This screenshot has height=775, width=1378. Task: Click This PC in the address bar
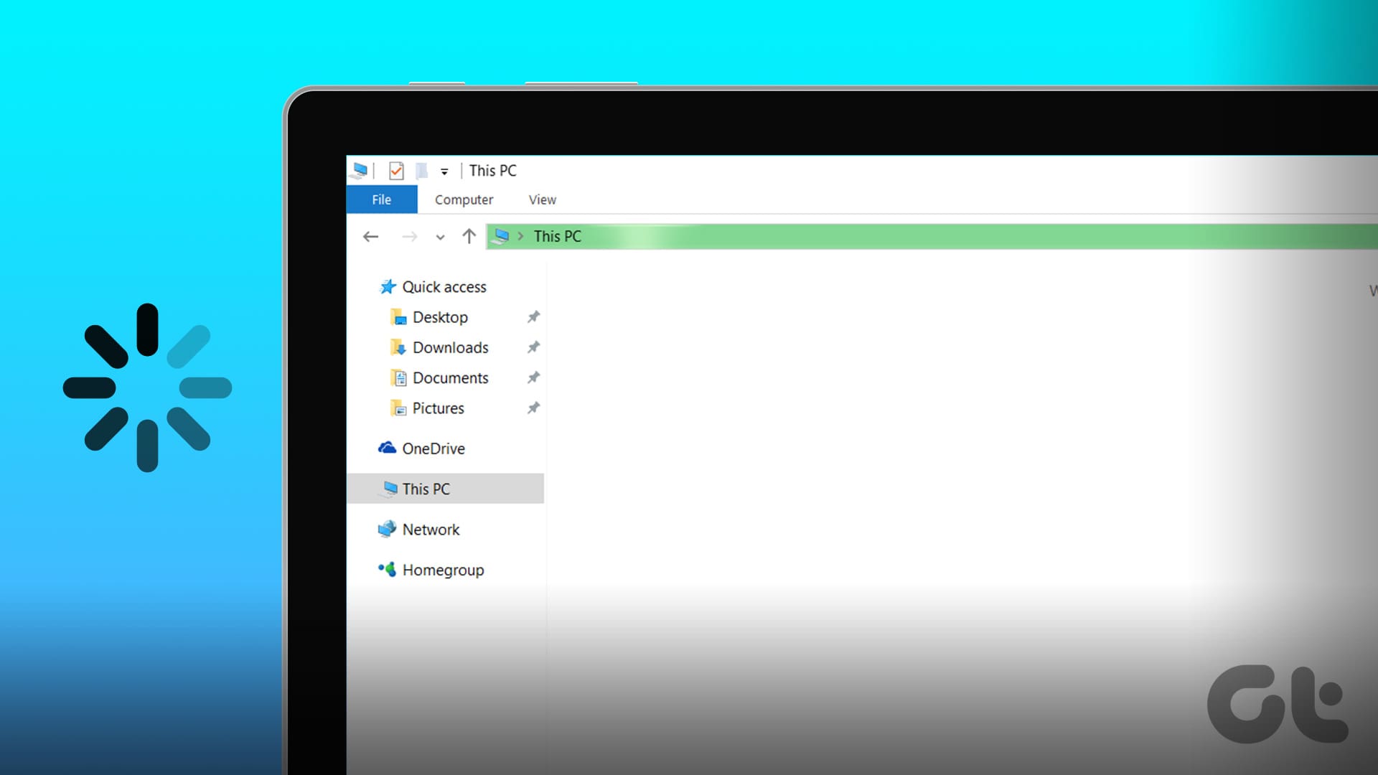pos(558,236)
